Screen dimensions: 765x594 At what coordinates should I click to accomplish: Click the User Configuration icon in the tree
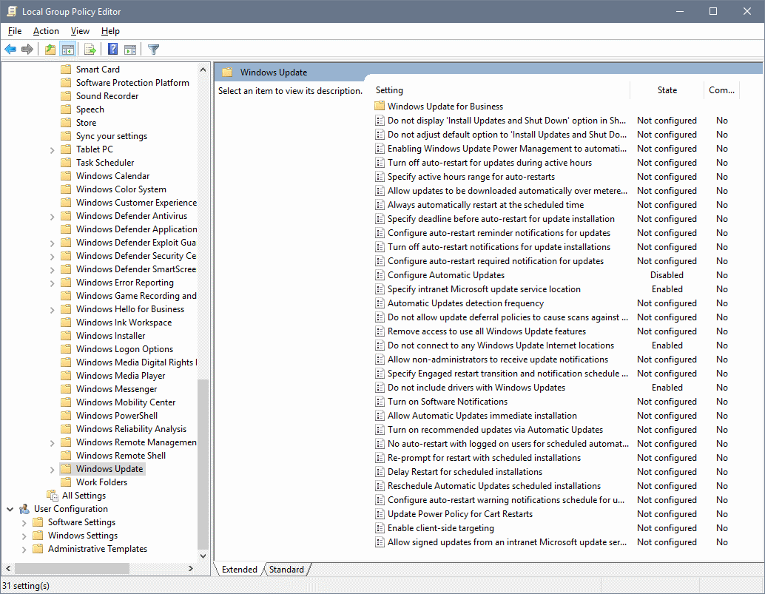point(24,509)
